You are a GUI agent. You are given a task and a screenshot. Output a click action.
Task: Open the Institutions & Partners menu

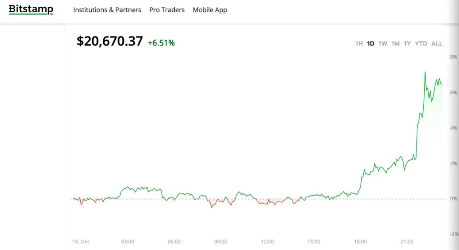(x=107, y=10)
